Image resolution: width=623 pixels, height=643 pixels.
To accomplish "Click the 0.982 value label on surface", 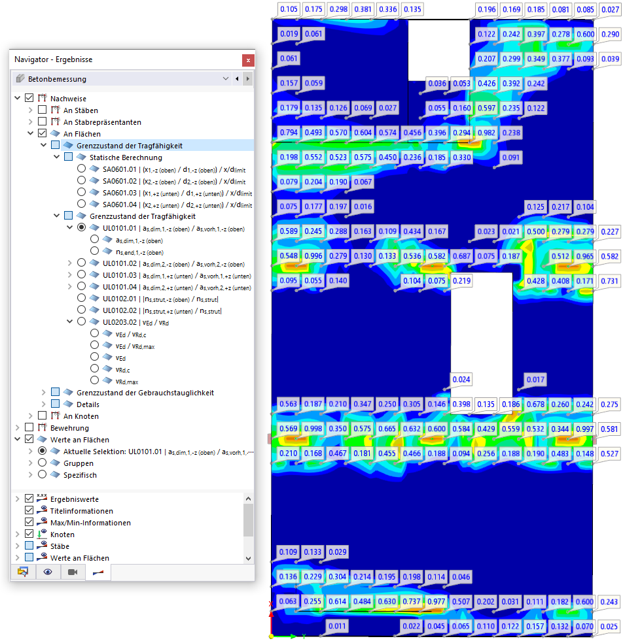I will (x=486, y=133).
